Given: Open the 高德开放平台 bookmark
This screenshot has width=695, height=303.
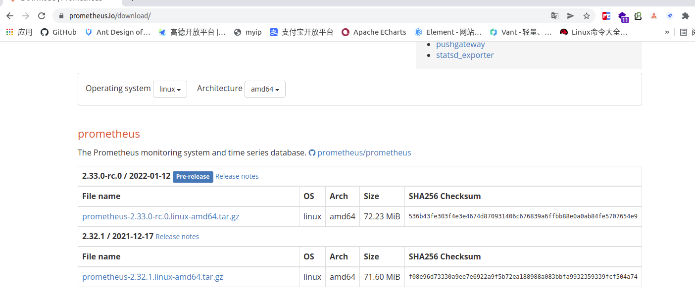Looking at the screenshot, I should pyautogui.click(x=192, y=32).
